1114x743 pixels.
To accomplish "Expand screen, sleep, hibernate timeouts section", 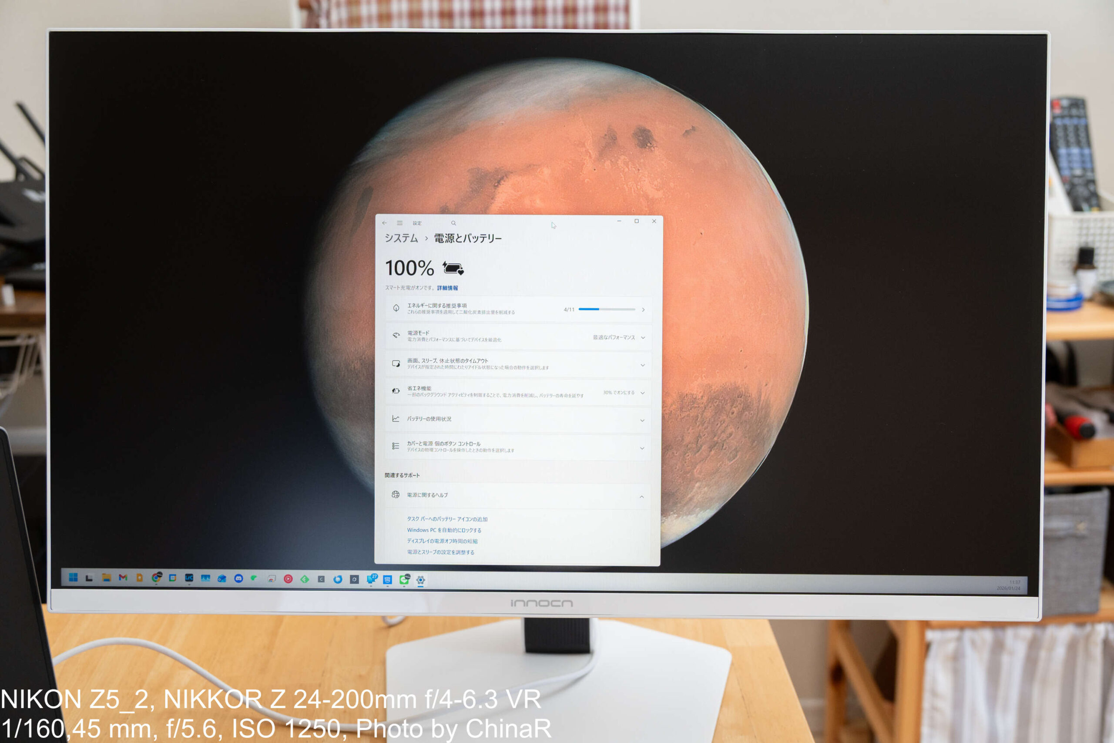I will pyautogui.click(x=642, y=365).
